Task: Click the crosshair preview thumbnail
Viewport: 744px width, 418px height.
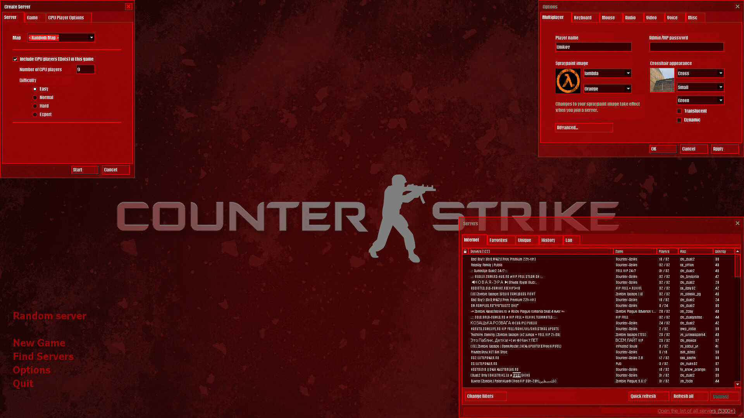Action: pyautogui.click(x=662, y=80)
